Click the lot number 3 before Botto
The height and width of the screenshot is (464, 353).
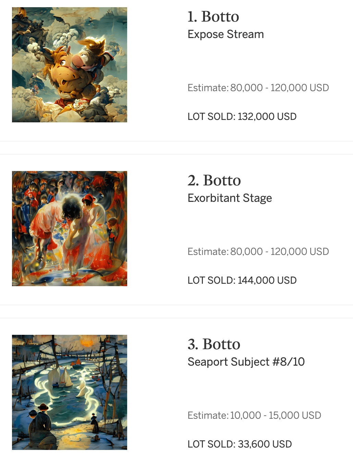click(193, 344)
